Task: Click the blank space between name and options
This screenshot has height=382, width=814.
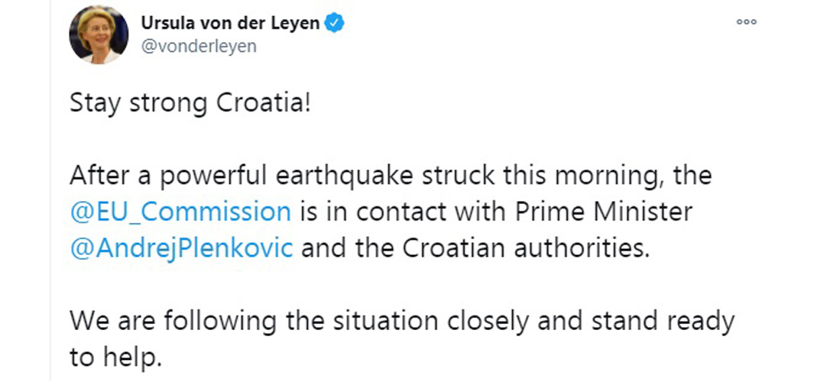Action: click(540, 24)
